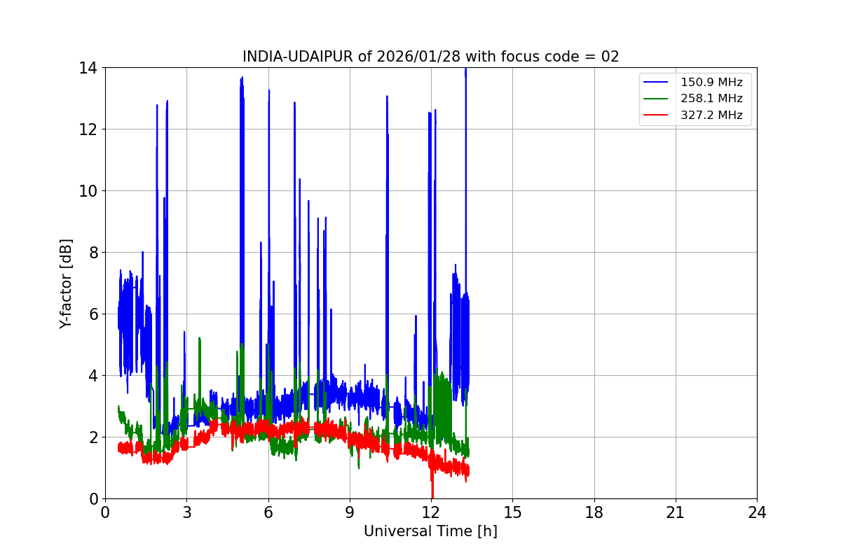Click x-axis tick label 15
841x560 pixels.
coord(512,512)
